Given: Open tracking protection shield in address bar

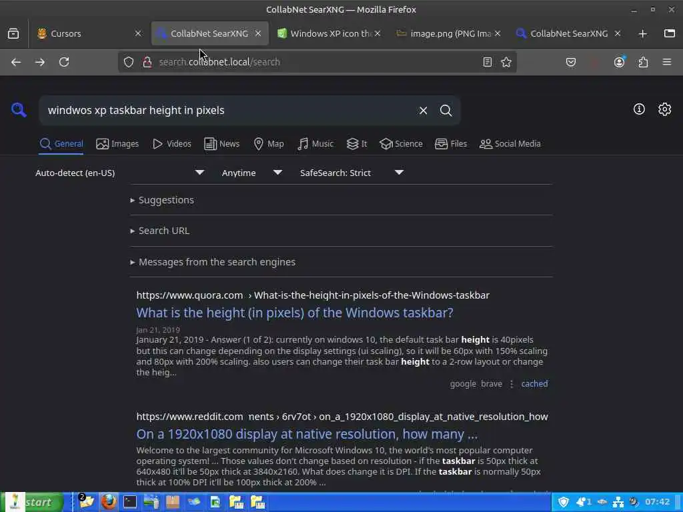Looking at the screenshot, I should [x=129, y=62].
